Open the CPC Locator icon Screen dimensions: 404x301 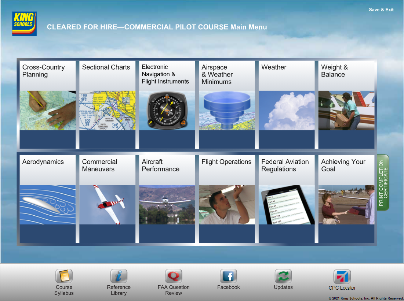[342, 276]
